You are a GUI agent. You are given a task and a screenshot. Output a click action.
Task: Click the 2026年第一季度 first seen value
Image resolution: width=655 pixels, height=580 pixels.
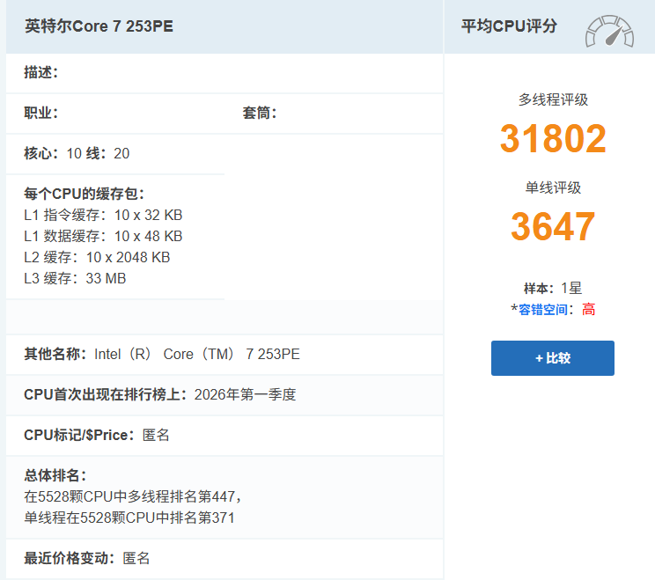[x=243, y=394]
